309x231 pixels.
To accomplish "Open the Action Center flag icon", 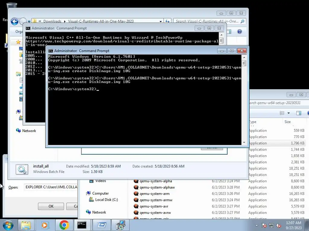I will coord(264,225).
